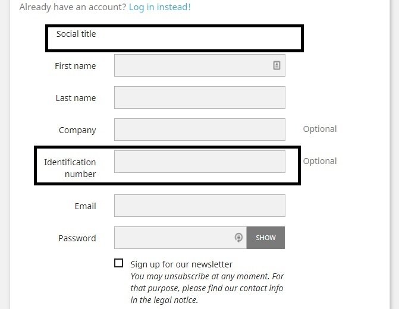Click the "Social title" label
The height and width of the screenshot is (309, 399).
tap(76, 34)
